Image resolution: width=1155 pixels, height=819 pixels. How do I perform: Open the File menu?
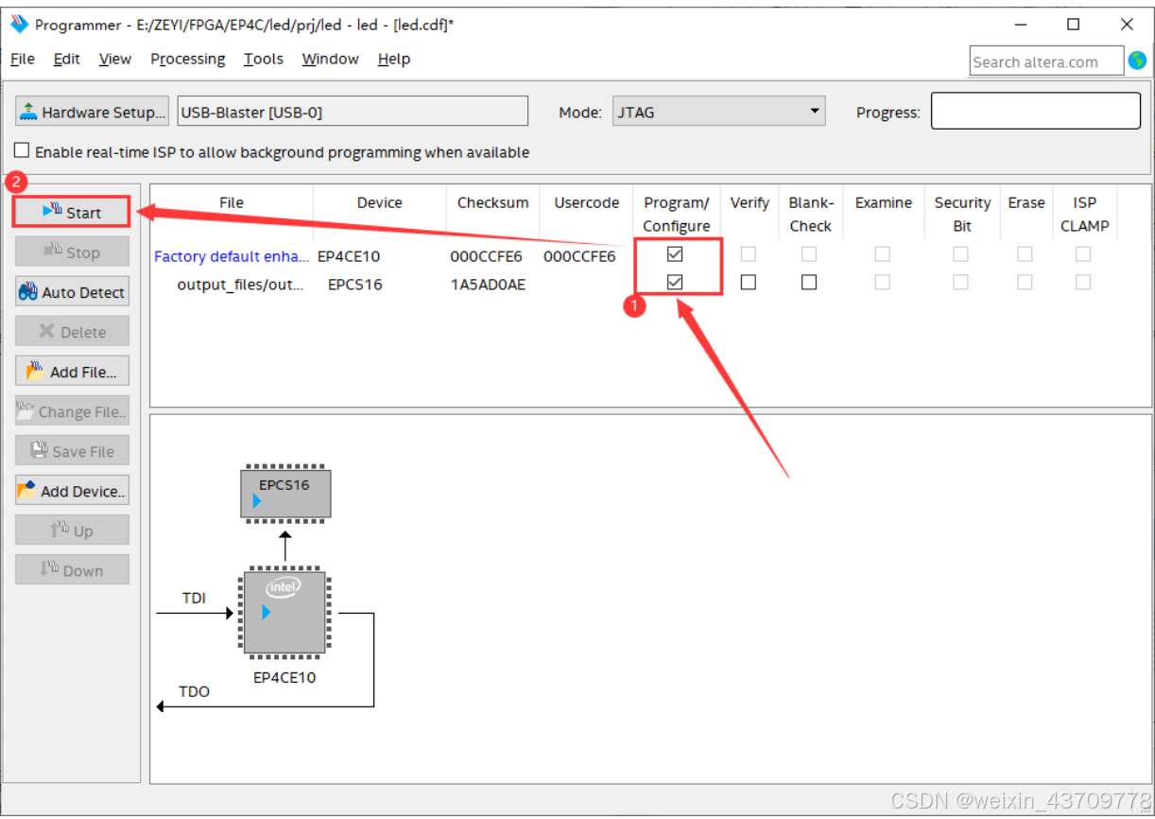pos(23,59)
